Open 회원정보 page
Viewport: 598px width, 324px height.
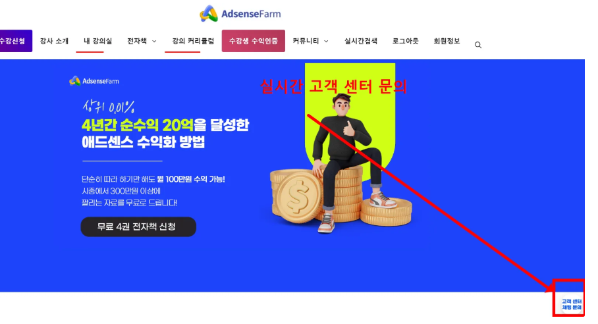(447, 41)
